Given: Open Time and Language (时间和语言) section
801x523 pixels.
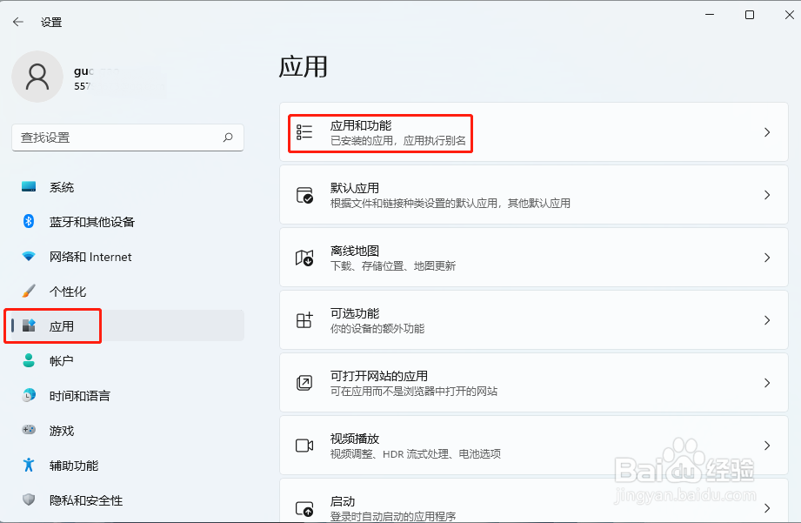Looking at the screenshot, I should point(79,396).
